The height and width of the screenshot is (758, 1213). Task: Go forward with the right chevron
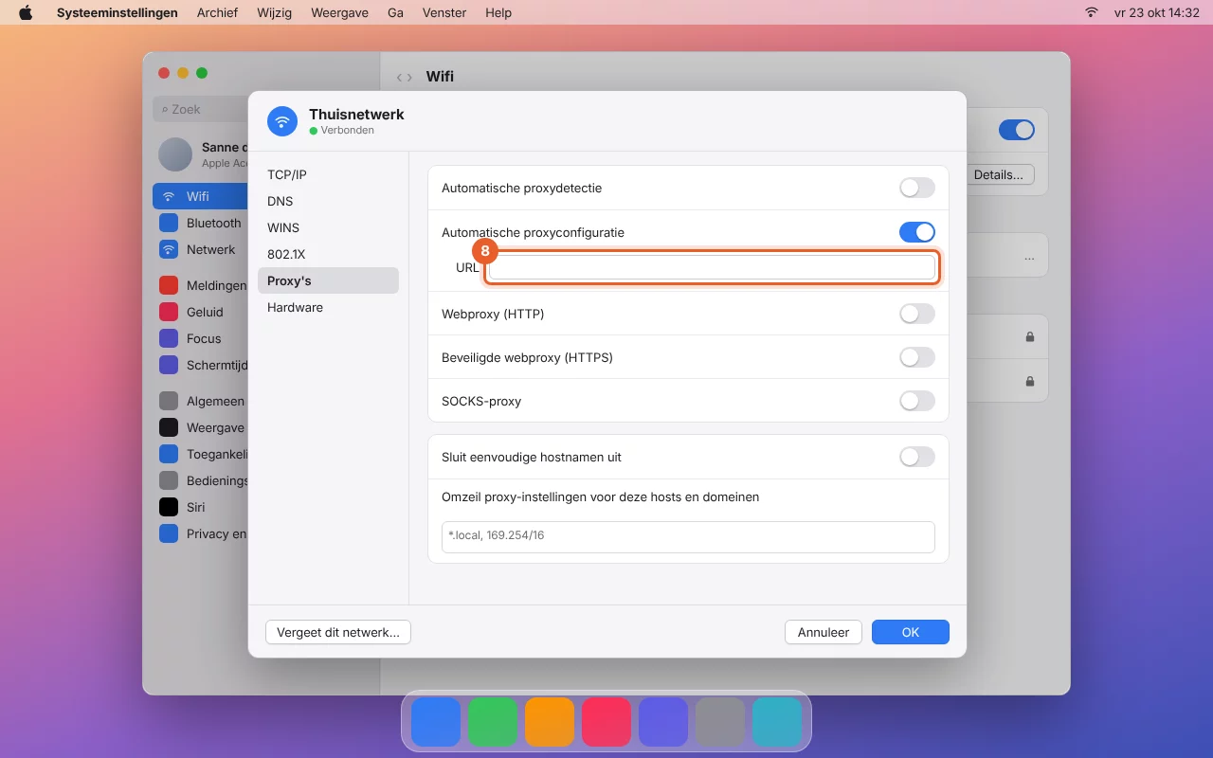pyautogui.click(x=409, y=77)
